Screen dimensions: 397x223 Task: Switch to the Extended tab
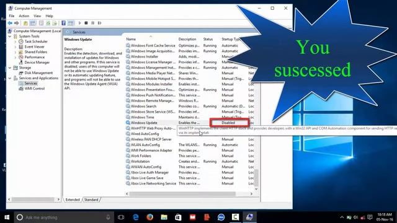[73, 199]
